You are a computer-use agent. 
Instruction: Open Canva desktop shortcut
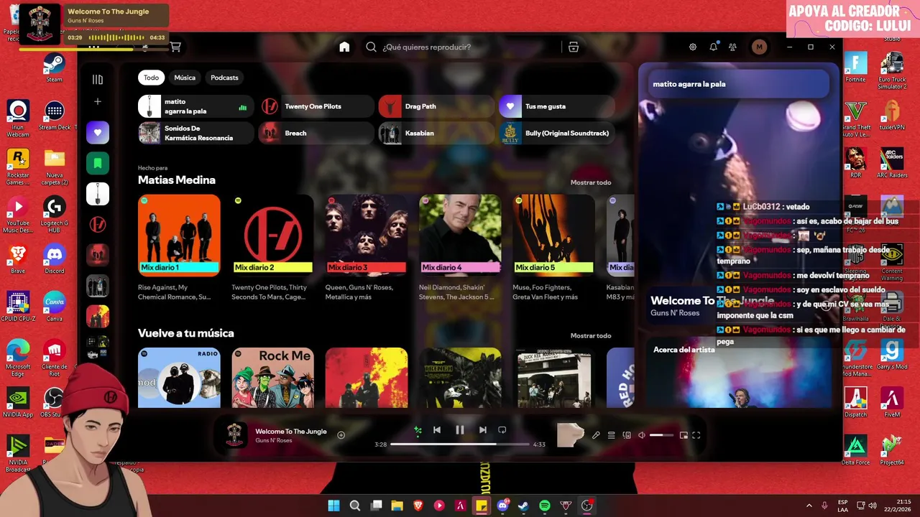[x=55, y=307]
